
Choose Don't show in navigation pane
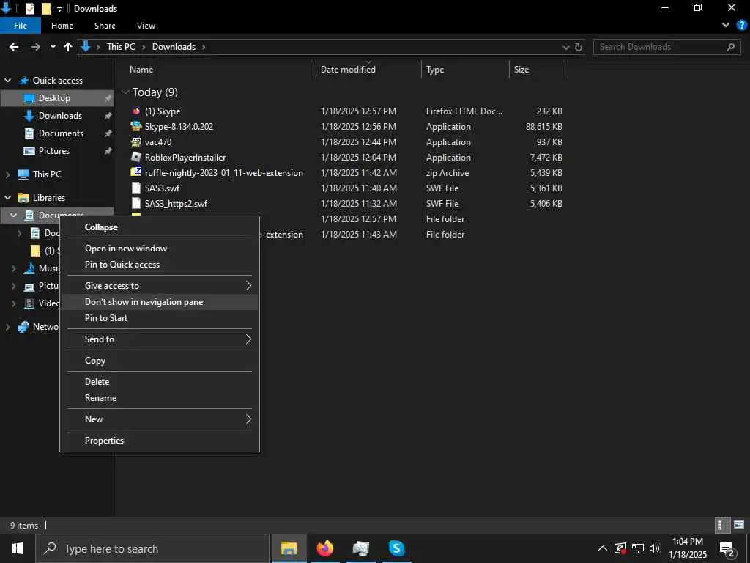pyautogui.click(x=159, y=302)
